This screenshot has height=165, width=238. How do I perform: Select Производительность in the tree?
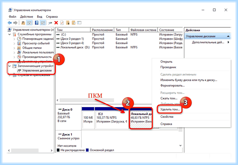[37, 57]
